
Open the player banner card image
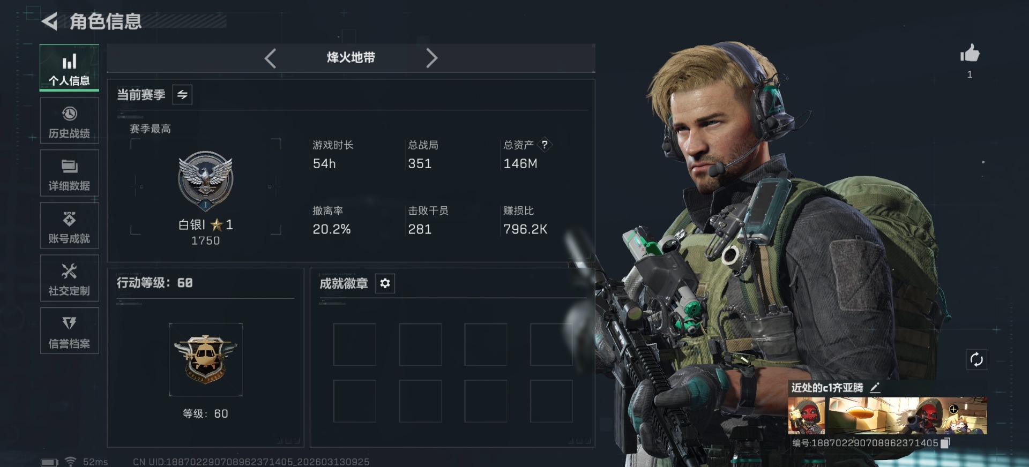click(x=888, y=416)
